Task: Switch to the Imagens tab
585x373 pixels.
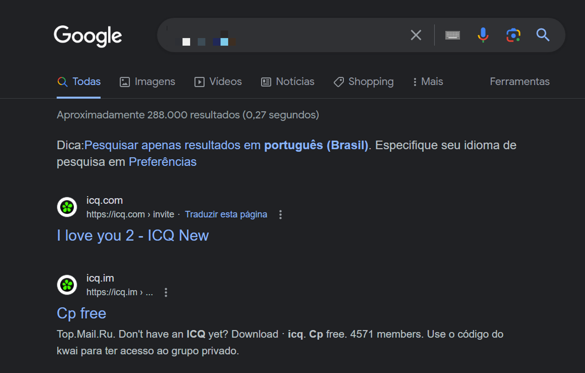Action: tap(147, 82)
